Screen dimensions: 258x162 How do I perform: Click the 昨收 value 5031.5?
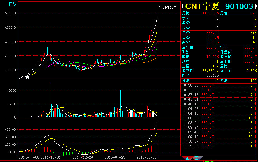coord(213,76)
